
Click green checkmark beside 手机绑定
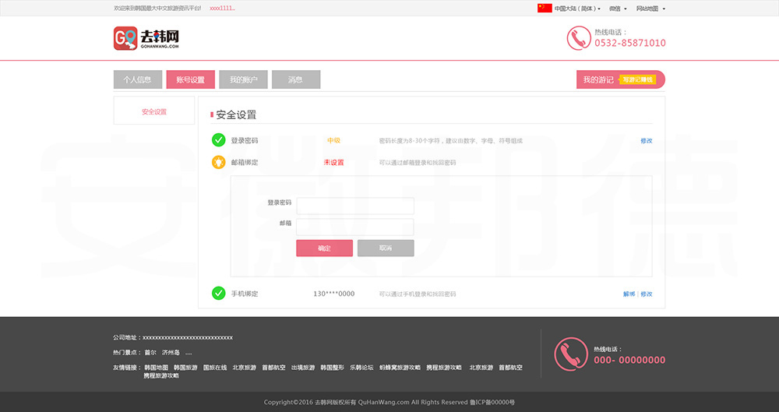pyautogui.click(x=218, y=294)
